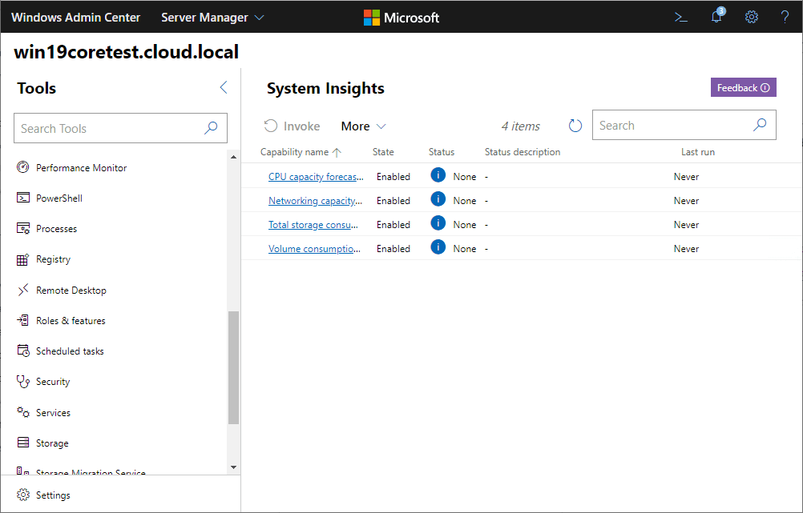Click the search magnifier in Search Tools
This screenshot has width=803, height=513.
(x=211, y=128)
